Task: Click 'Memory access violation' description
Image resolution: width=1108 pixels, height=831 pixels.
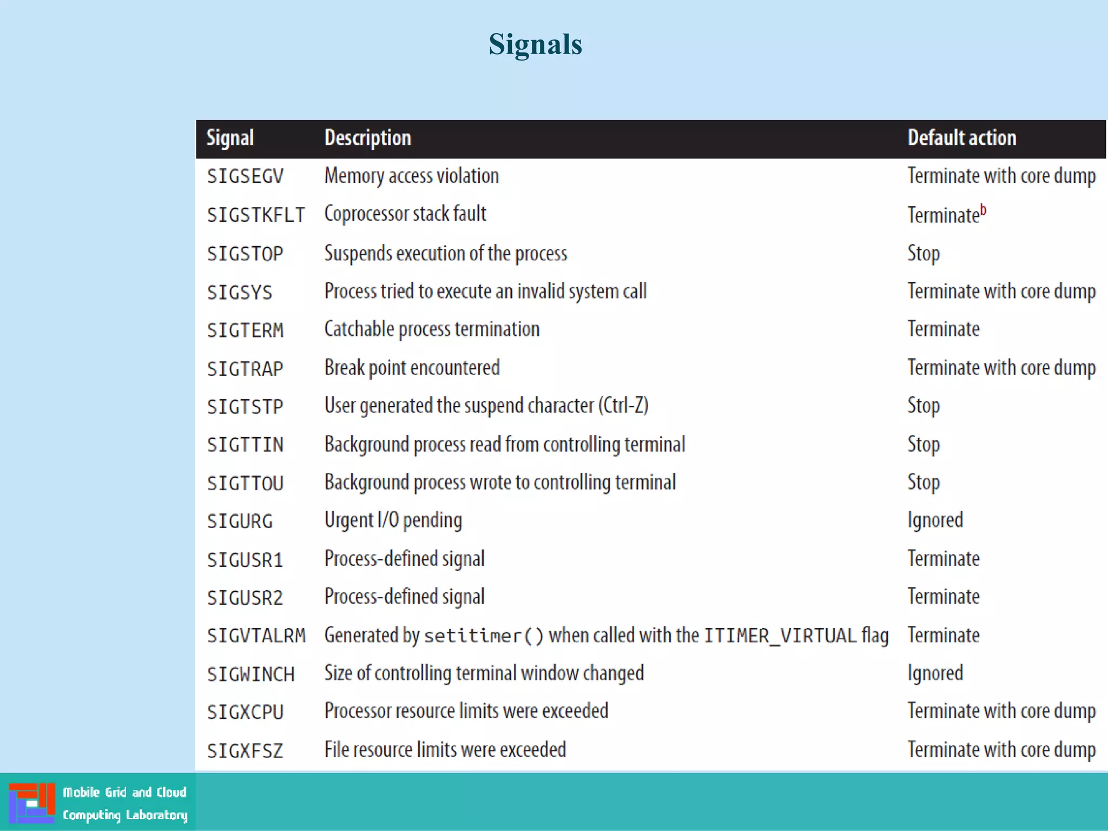Action: click(412, 176)
